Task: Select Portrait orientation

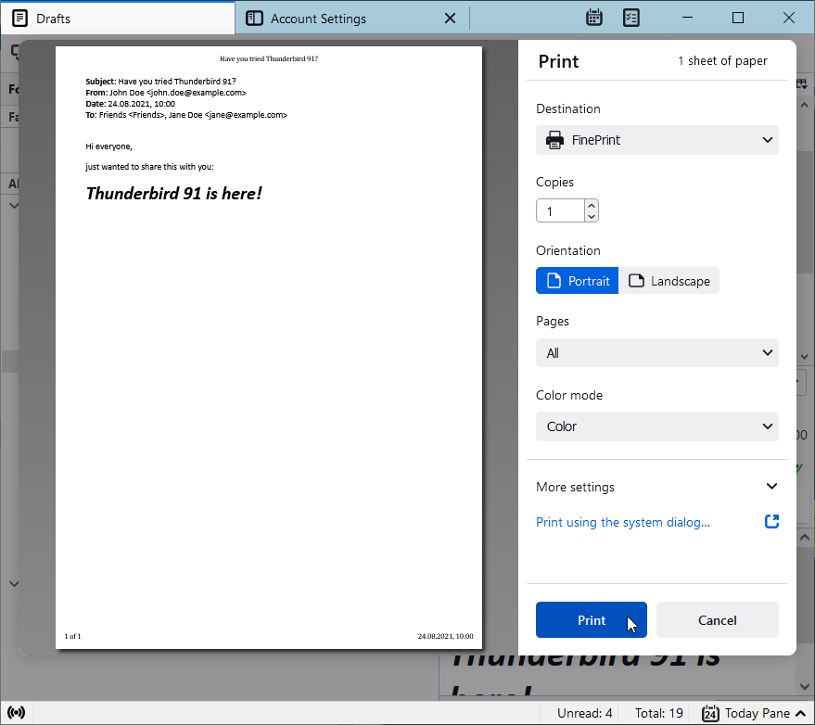Action: pos(577,281)
